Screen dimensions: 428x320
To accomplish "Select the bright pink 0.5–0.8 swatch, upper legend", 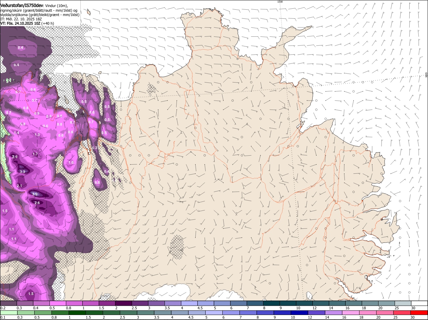I will (x=58, y=303).
